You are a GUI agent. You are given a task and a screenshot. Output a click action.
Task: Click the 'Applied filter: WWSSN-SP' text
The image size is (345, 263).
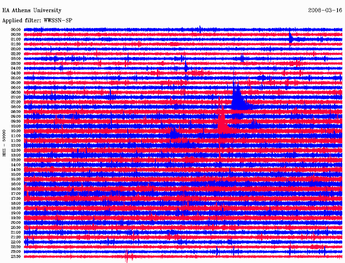point(37,21)
